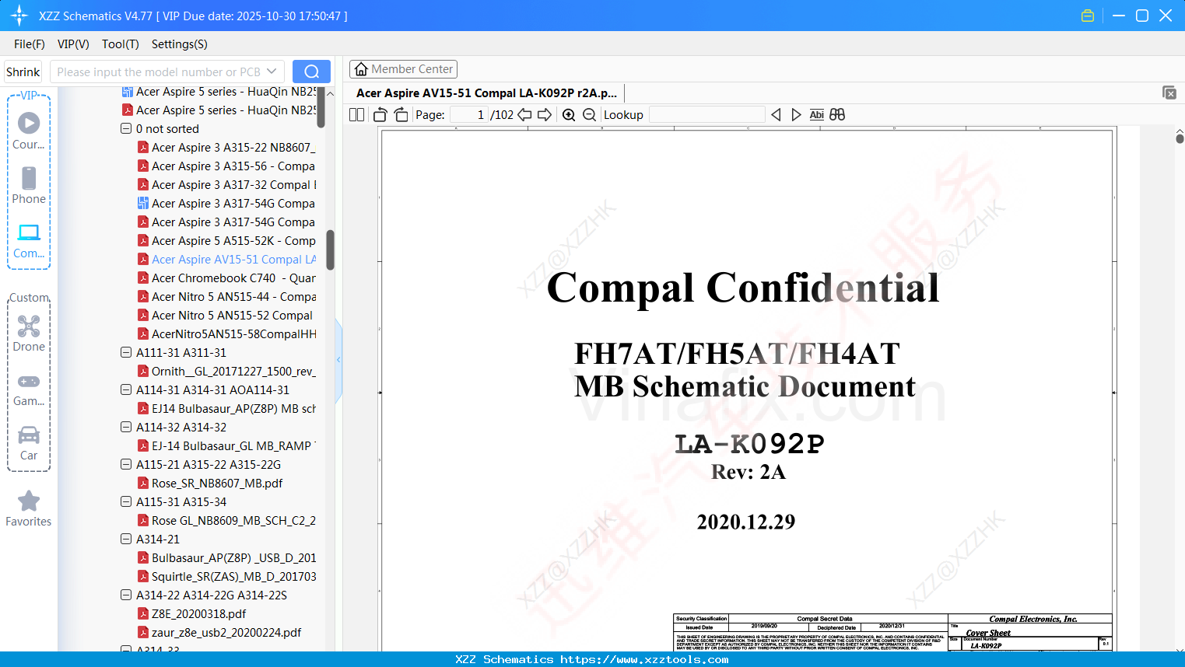
Task: Collapse the A115-21 A315-22 A315-22G folder
Action: tap(126, 464)
